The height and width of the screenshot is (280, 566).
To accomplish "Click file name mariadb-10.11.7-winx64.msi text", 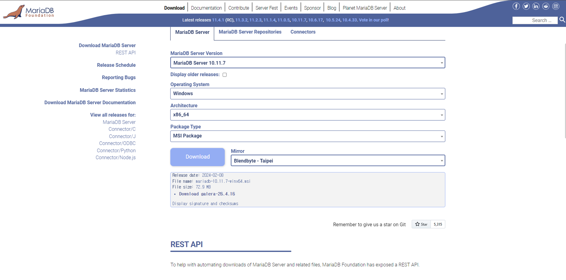I will 223,181.
